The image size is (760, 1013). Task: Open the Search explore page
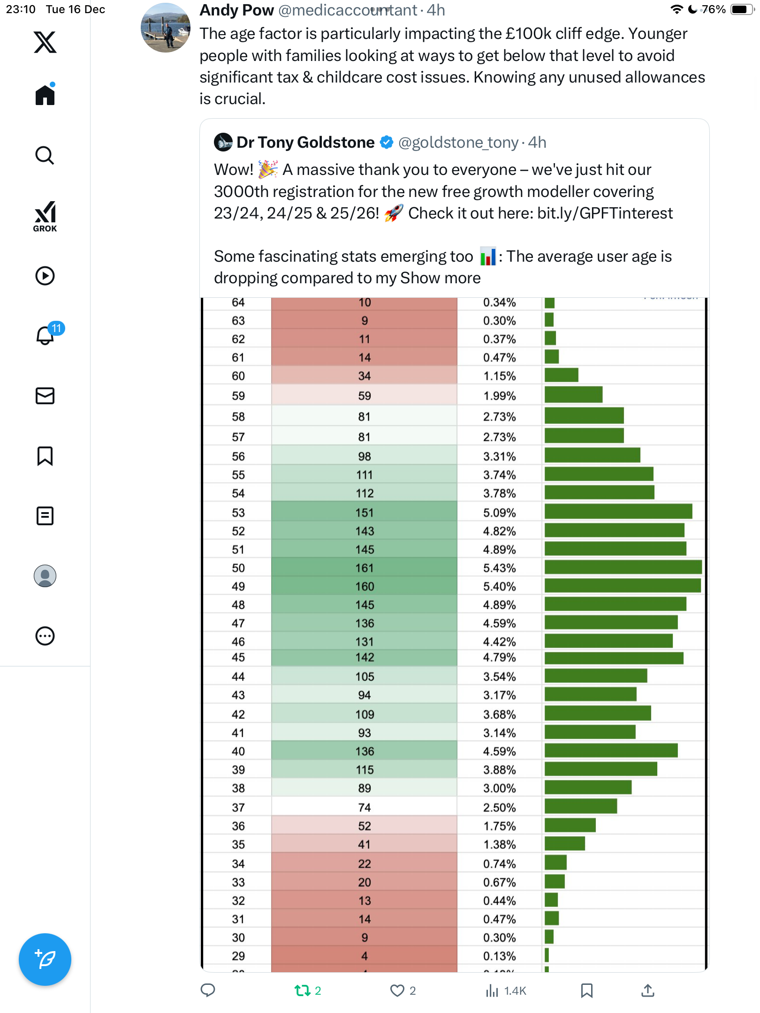coord(45,155)
